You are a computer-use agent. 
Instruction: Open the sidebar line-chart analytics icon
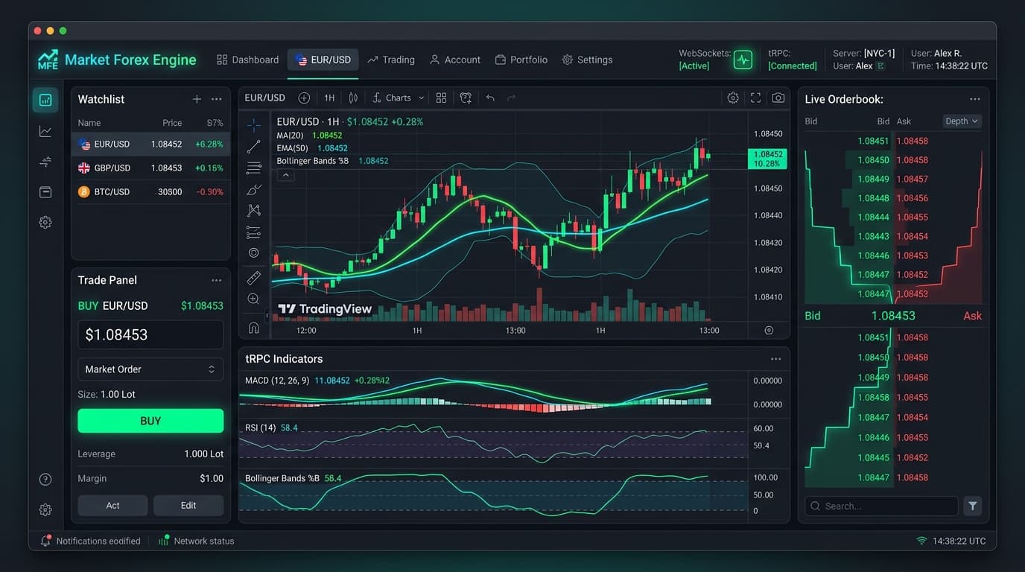pyautogui.click(x=45, y=131)
